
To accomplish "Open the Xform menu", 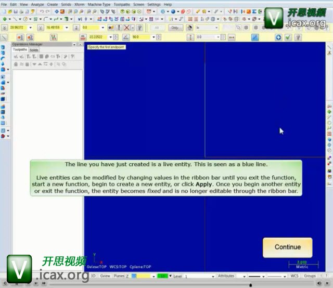I will point(79,4).
